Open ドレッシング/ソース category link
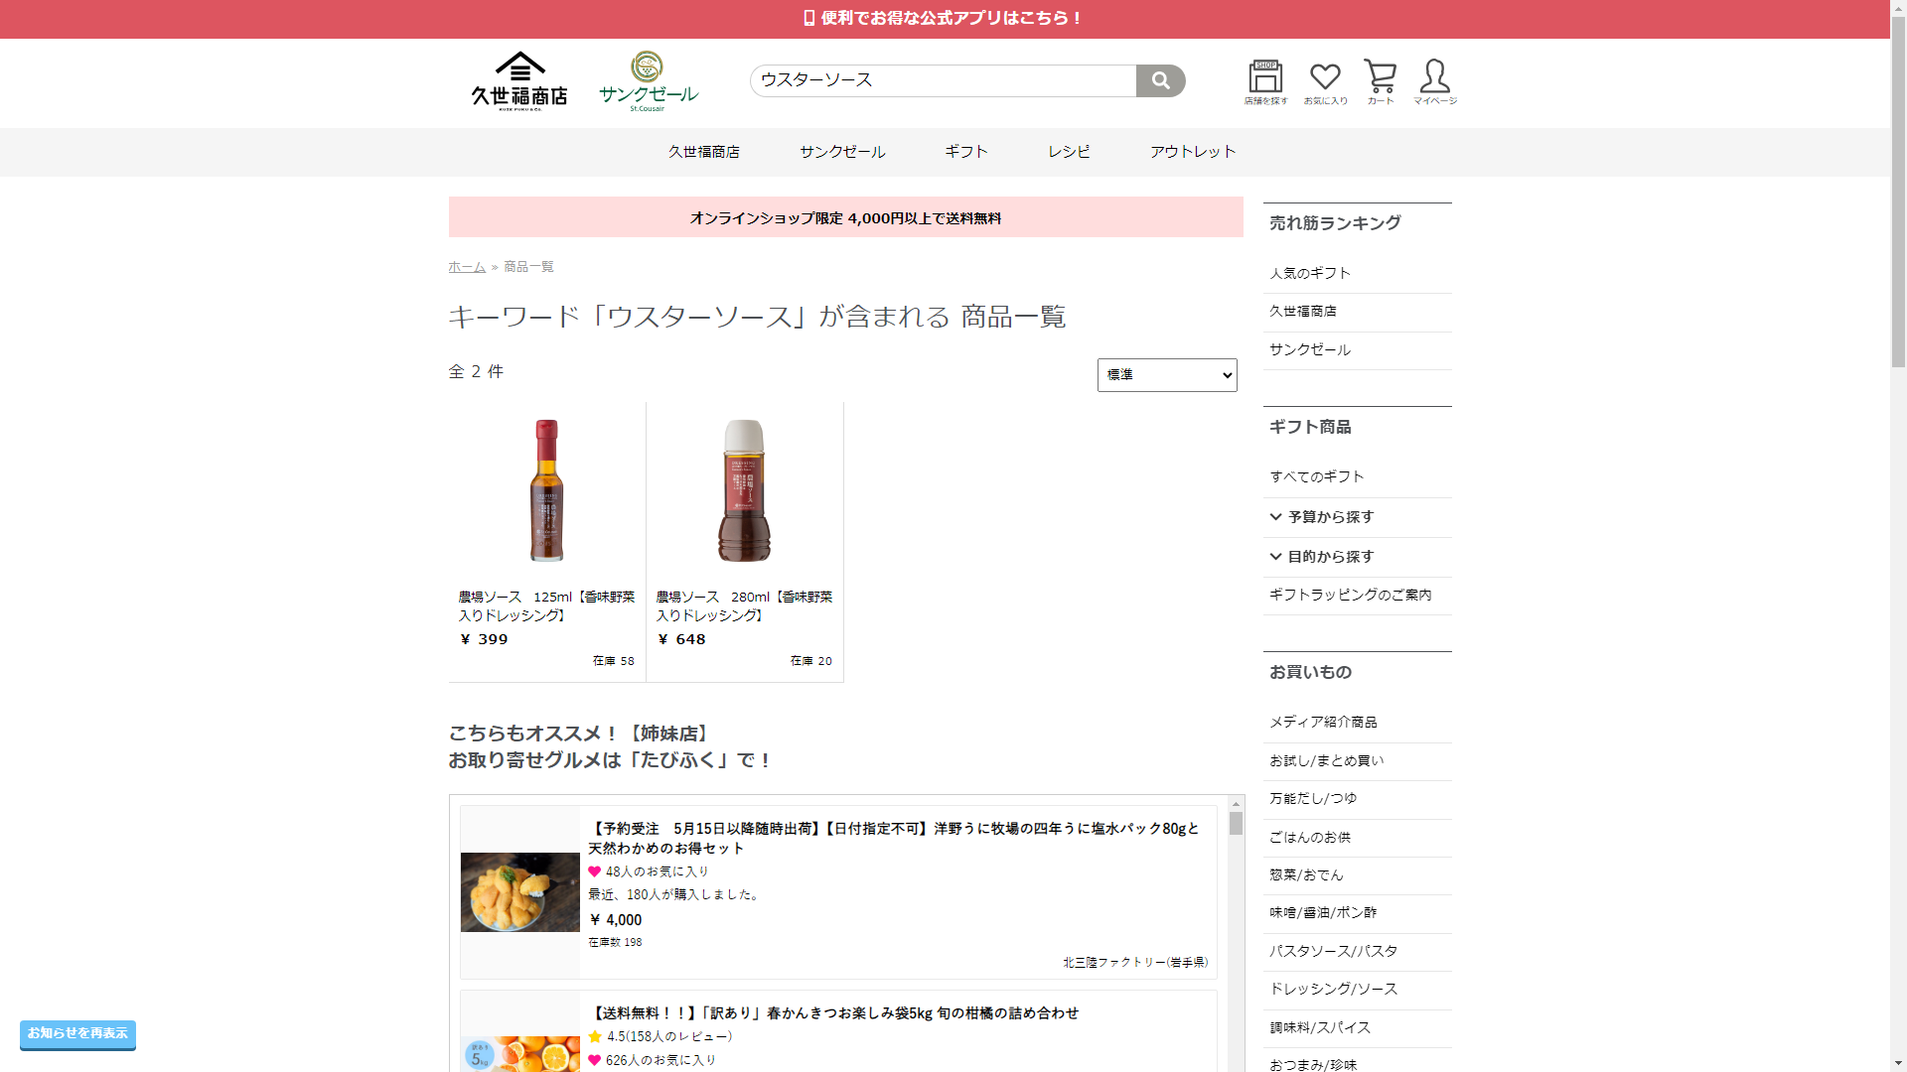 tap(1333, 990)
